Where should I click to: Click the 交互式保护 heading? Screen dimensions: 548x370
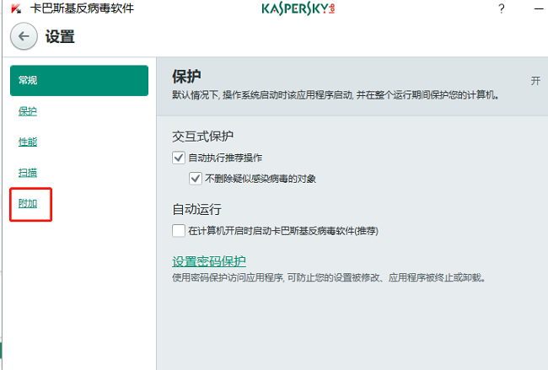tap(202, 137)
